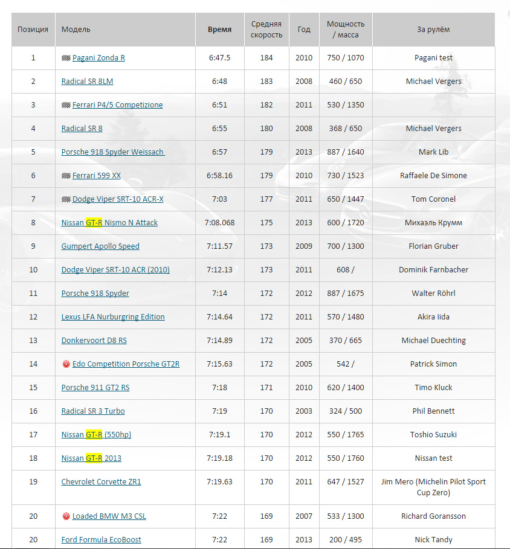Click checkered flag icon beside Dodge Viper SRT-10 ACR-X

click(x=66, y=199)
